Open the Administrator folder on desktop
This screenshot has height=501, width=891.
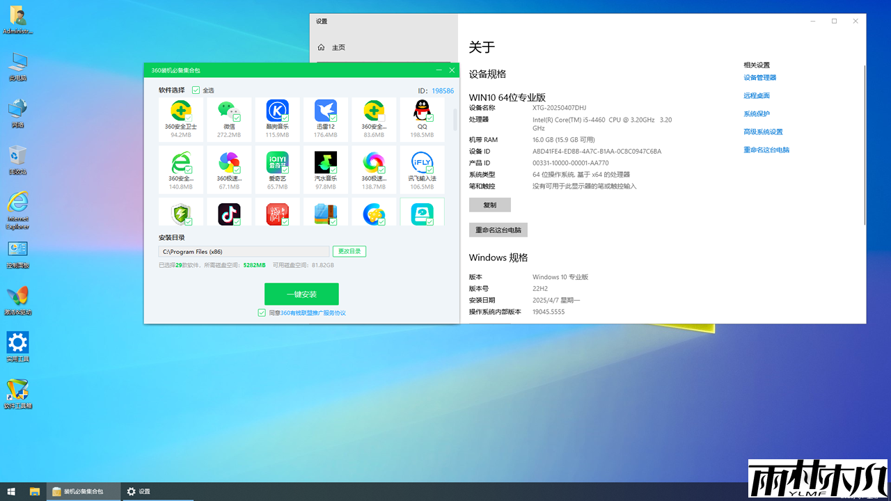click(17, 19)
